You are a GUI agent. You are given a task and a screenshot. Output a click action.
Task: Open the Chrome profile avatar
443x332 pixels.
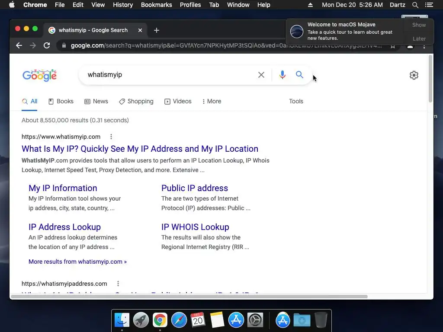tap(410, 46)
